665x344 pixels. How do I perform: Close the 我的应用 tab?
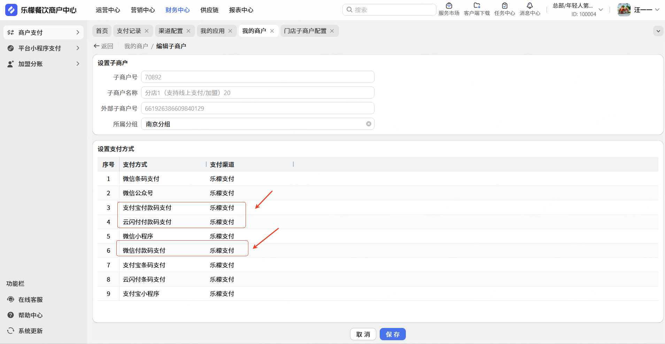coord(230,31)
